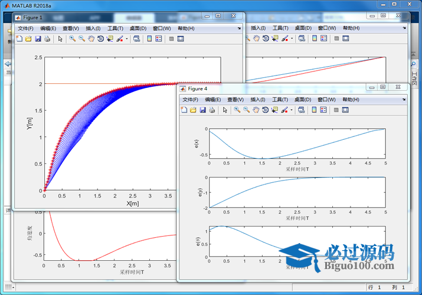Select Edit Plot arrow in Figure 4

point(225,110)
